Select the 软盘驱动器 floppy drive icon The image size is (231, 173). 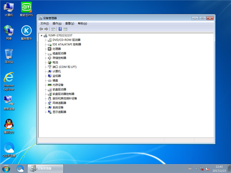click(50, 89)
